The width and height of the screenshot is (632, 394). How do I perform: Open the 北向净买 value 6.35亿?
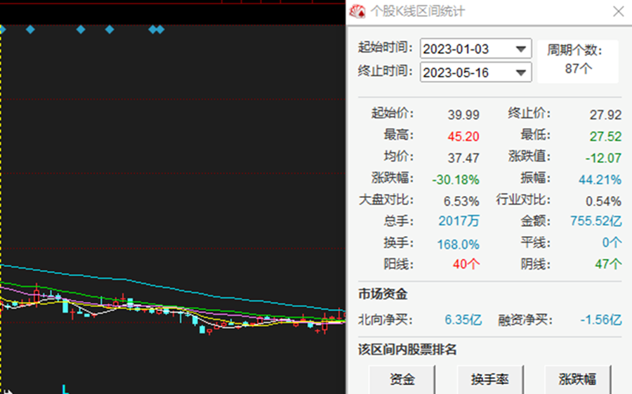(x=463, y=320)
